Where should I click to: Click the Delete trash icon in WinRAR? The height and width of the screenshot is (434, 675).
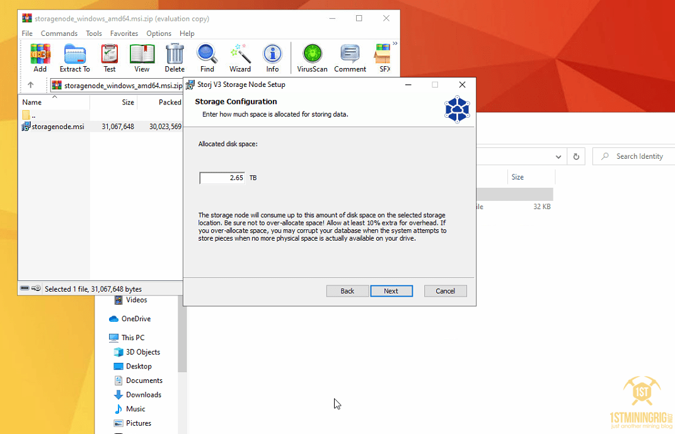pyautogui.click(x=175, y=58)
